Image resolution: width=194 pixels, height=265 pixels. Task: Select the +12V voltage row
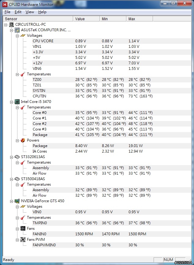click(112, 63)
